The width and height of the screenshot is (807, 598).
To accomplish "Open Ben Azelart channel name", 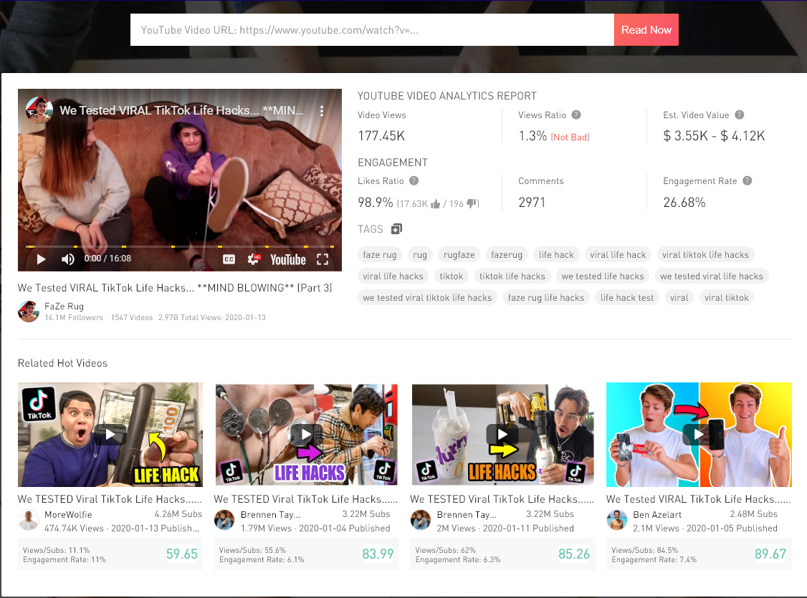I will pyautogui.click(x=657, y=515).
